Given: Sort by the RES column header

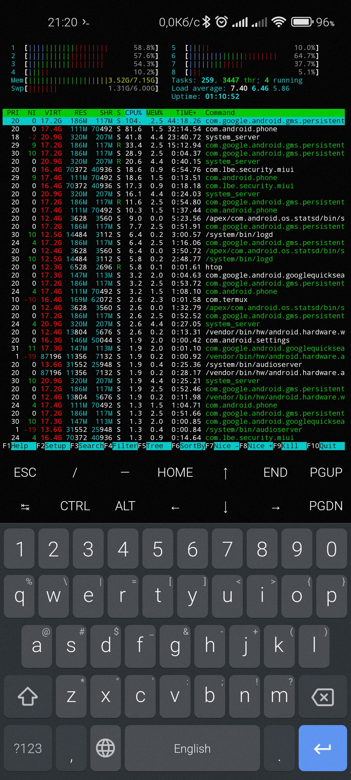Looking at the screenshot, I should [x=81, y=113].
